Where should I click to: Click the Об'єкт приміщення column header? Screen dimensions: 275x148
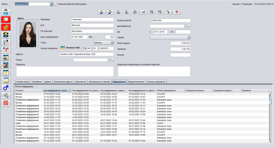coord(170,90)
